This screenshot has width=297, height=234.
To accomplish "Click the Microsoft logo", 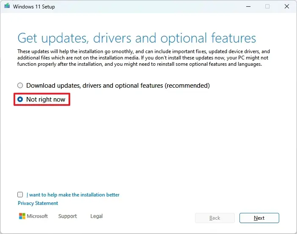I will click(x=33, y=216).
